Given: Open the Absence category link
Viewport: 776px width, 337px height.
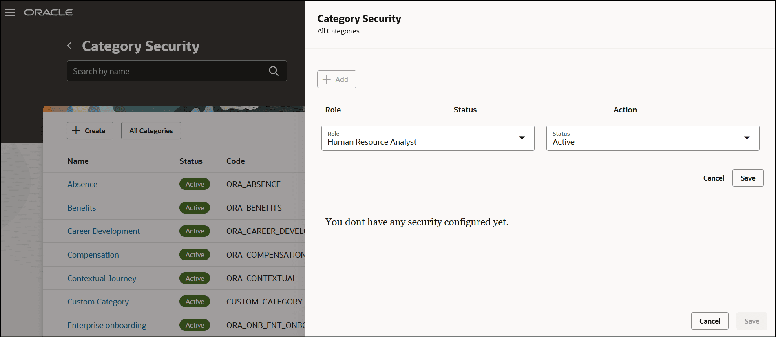Looking at the screenshot, I should click(x=82, y=184).
